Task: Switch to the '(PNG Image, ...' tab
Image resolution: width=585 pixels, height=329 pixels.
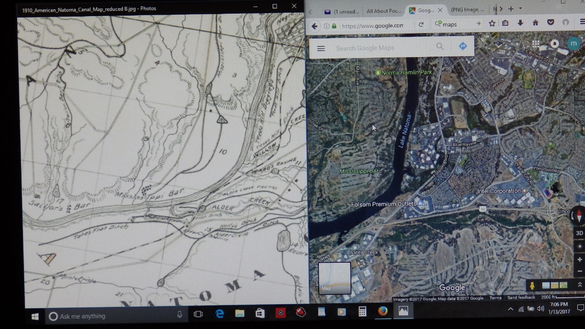Action: (x=467, y=10)
